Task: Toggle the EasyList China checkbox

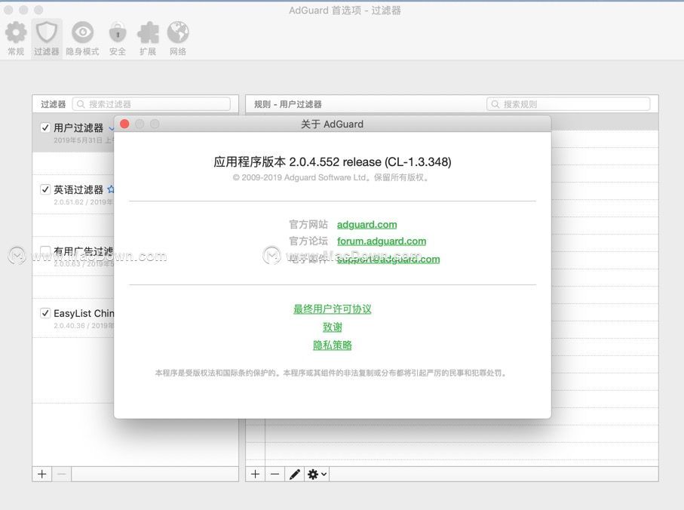Action: (45, 313)
